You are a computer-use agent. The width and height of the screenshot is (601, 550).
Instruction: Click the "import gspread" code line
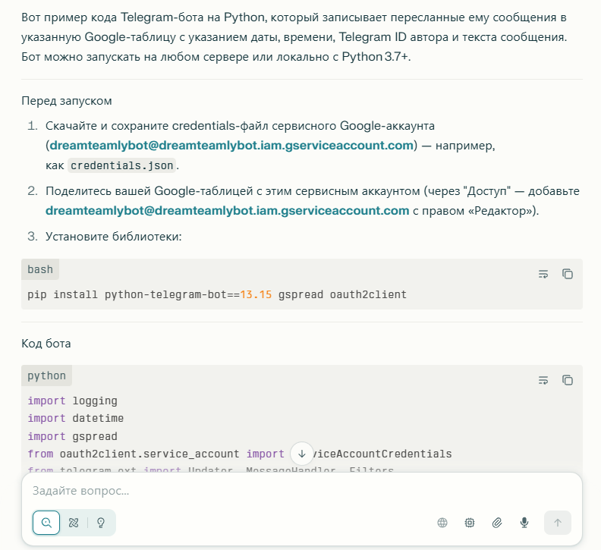[72, 436]
